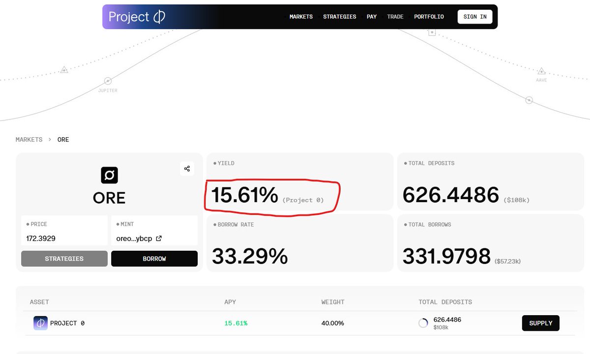The image size is (590, 354).
Task: Click the black Borrow button
Action: tap(154, 259)
